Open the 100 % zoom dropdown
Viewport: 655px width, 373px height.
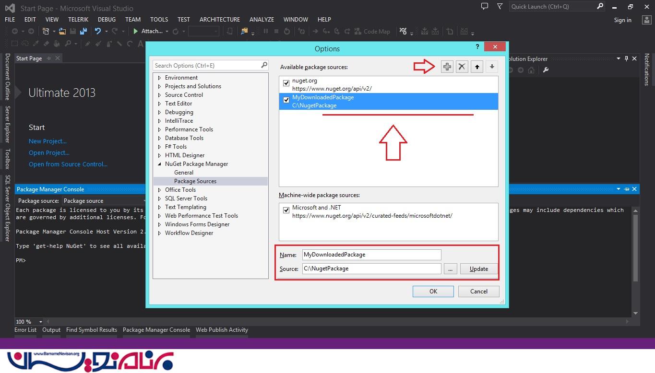(x=40, y=322)
